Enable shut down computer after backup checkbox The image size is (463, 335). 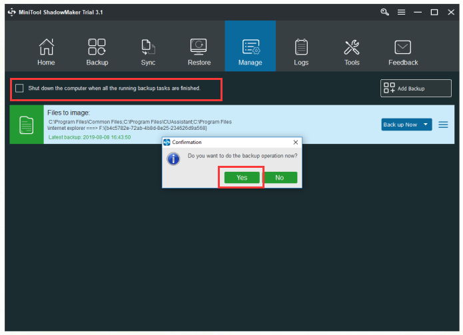19,88
